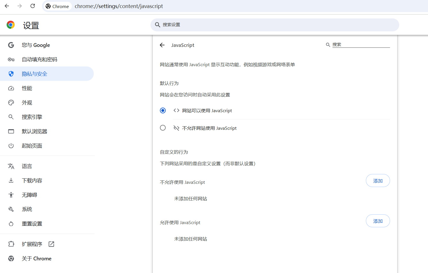Expand 下载内容 settings section
Viewport: 428px width, 273px height.
32,180
